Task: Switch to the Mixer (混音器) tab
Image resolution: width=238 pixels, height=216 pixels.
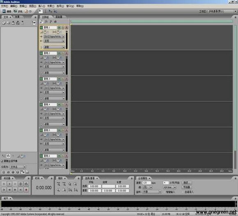Action: point(59,17)
